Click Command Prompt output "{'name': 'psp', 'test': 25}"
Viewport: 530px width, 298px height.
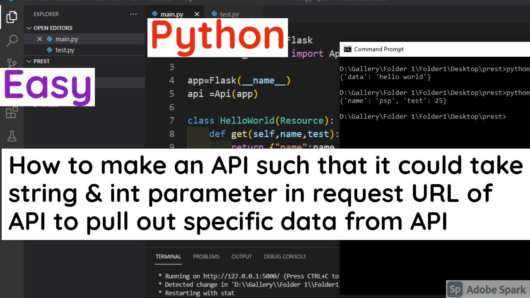[x=393, y=101]
